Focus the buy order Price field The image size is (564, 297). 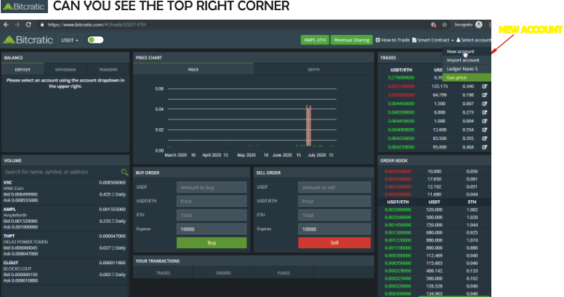click(211, 201)
